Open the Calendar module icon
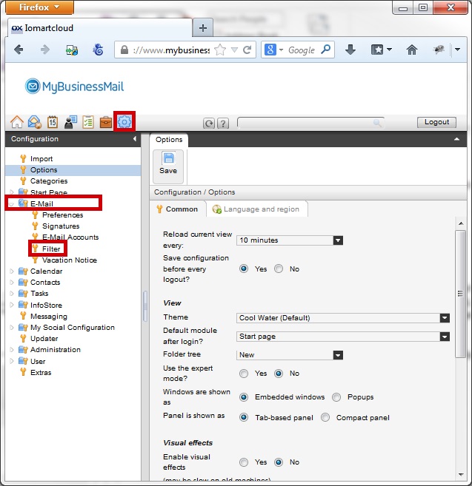This screenshot has width=472, height=486. (53, 122)
